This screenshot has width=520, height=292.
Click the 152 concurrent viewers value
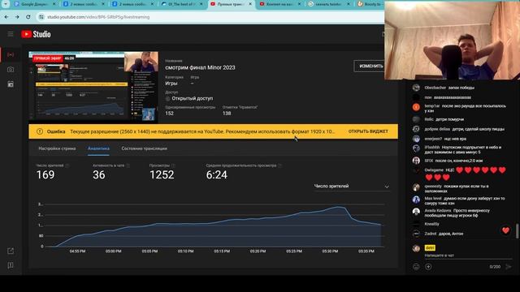(x=169, y=114)
